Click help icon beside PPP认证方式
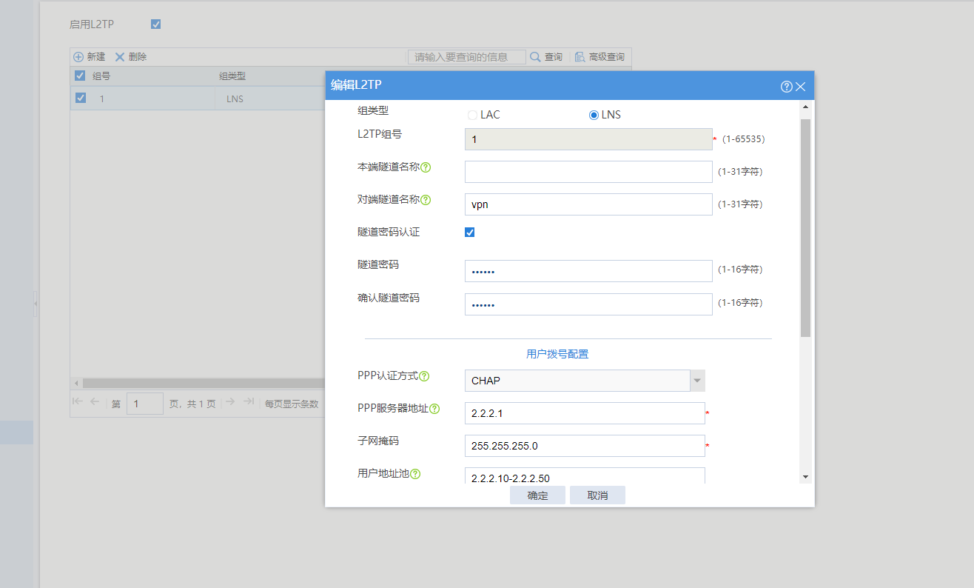The height and width of the screenshot is (588, 974). (424, 376)
